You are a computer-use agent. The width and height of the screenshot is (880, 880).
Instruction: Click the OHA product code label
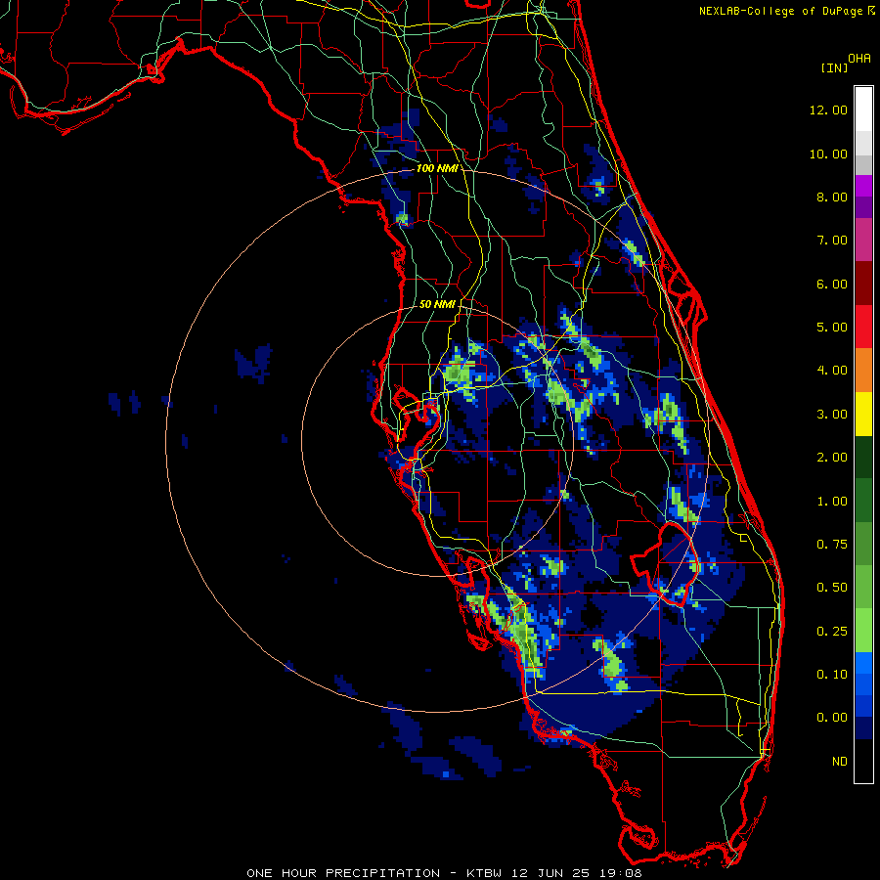[859, 59]
